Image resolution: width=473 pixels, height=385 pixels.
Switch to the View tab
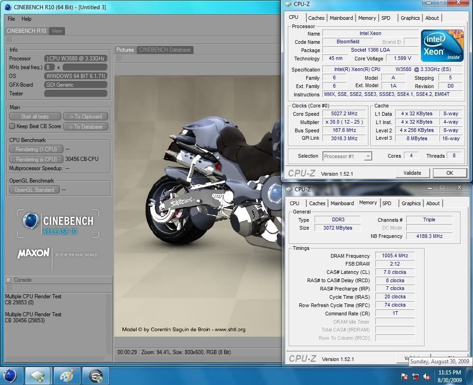point(57,31)
